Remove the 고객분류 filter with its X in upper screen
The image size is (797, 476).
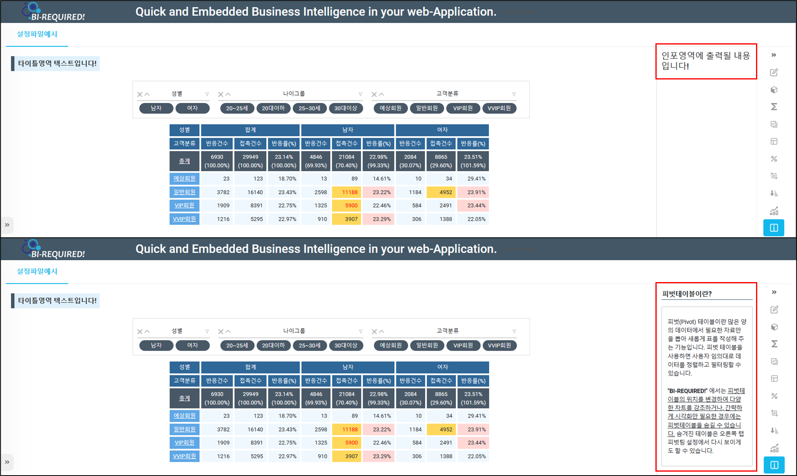tap(374, 95)
